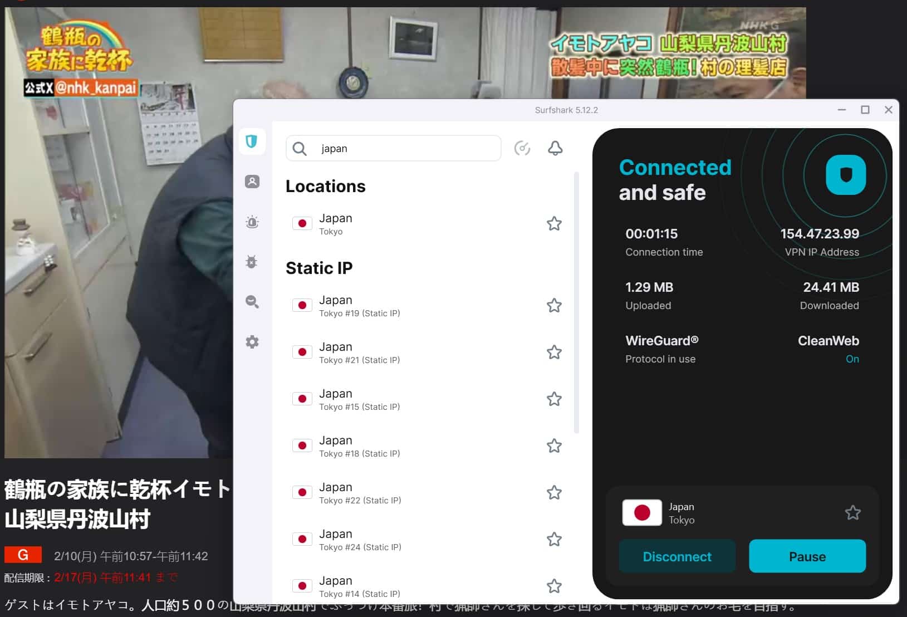Click the Connected and safe status heading
Image resolution: width=907 pixels, height=617 pixels.
pyautogui.click(x=675, y=180)
